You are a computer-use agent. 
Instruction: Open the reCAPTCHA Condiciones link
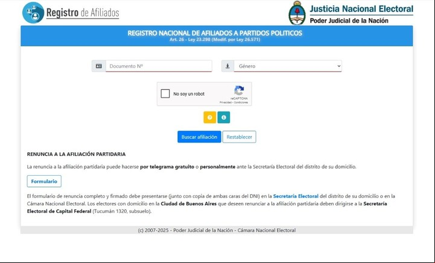pyautogui.click(x=241, y=102)
